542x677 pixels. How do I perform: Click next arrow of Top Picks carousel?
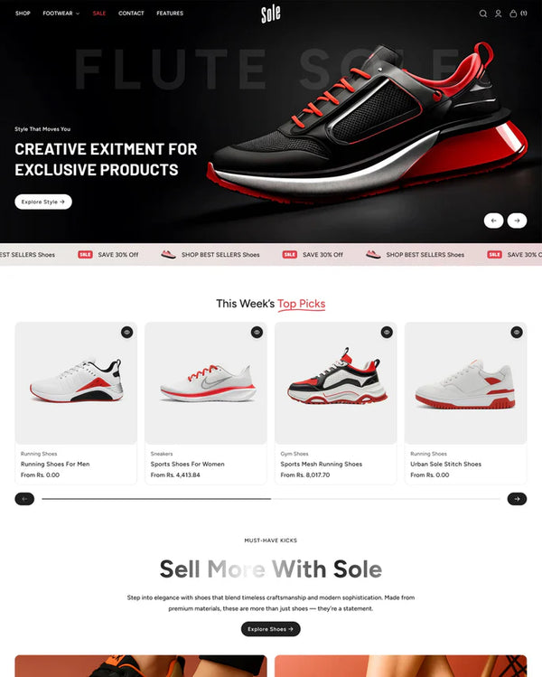pyautogui.click(x=517, y=499)
